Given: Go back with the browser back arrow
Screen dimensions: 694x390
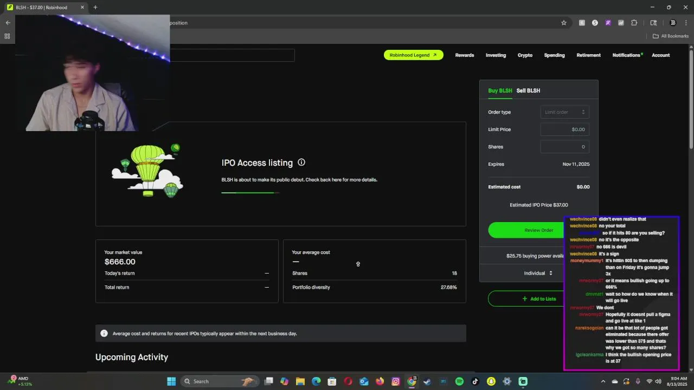Looking at the screenshot, I should point(8,23).
